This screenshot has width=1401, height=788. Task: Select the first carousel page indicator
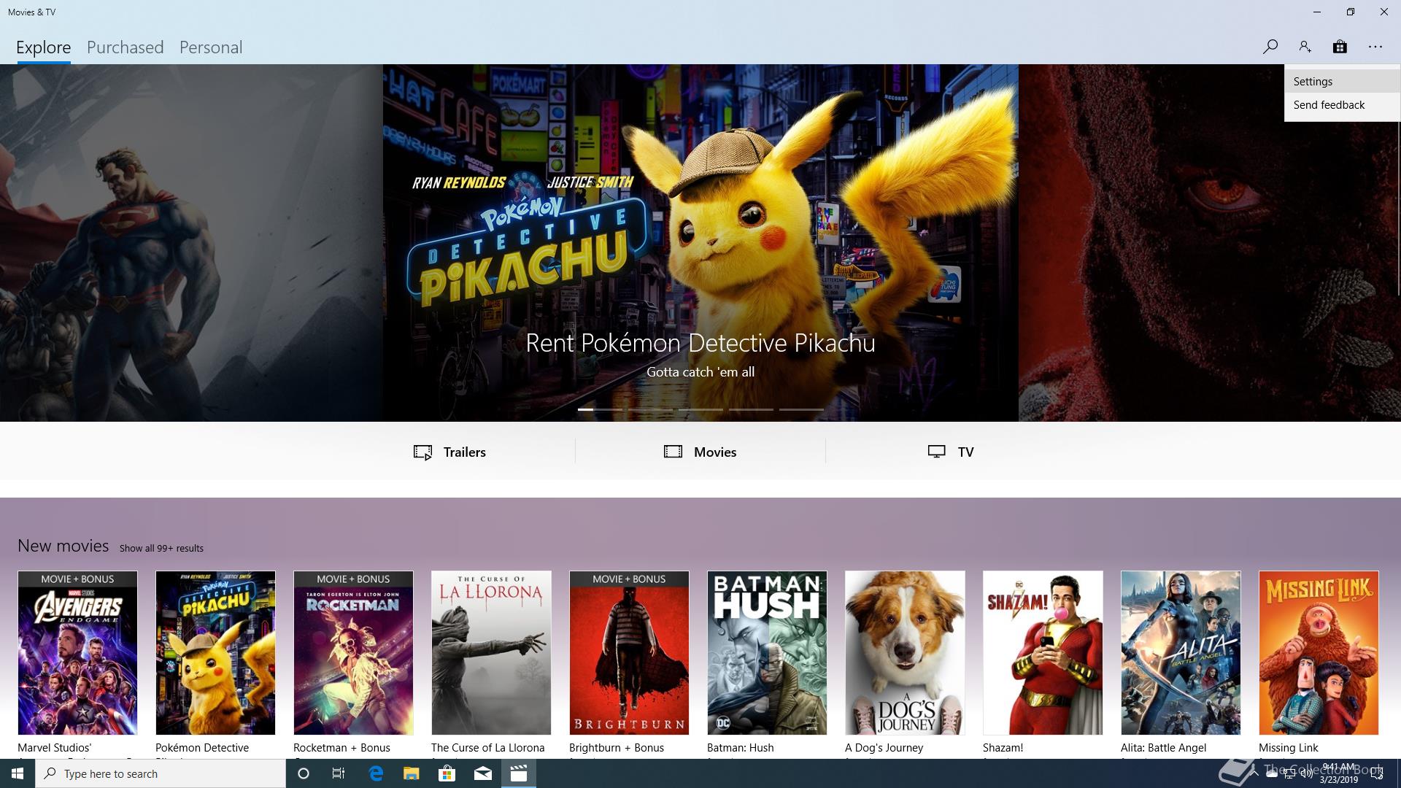[600, 409]
